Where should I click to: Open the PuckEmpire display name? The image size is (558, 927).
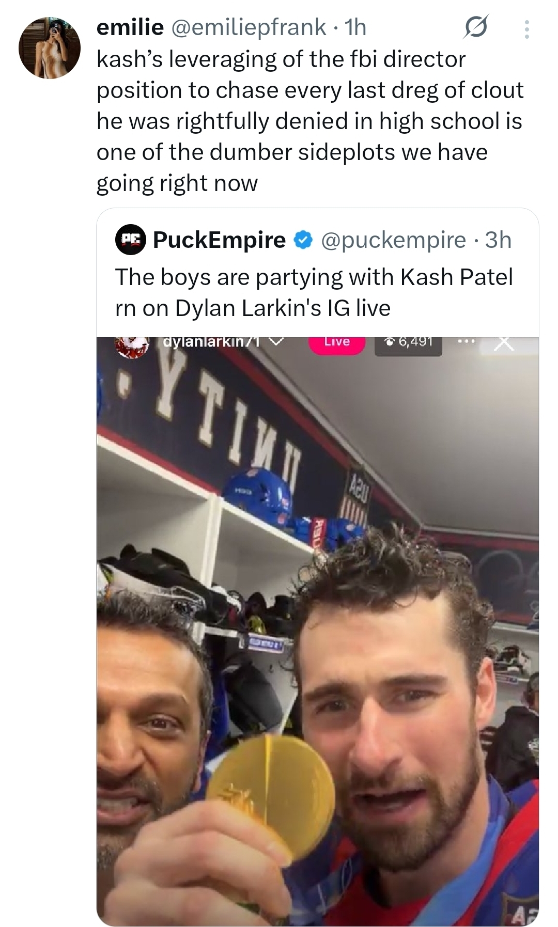(219, 240)
